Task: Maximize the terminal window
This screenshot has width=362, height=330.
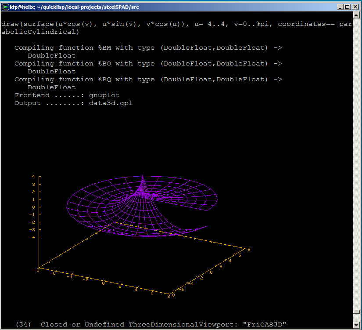Action: [348, 7]
